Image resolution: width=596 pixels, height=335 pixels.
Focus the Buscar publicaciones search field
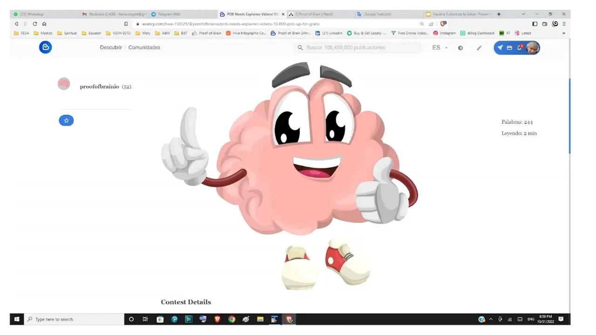[x=358, y=47]
